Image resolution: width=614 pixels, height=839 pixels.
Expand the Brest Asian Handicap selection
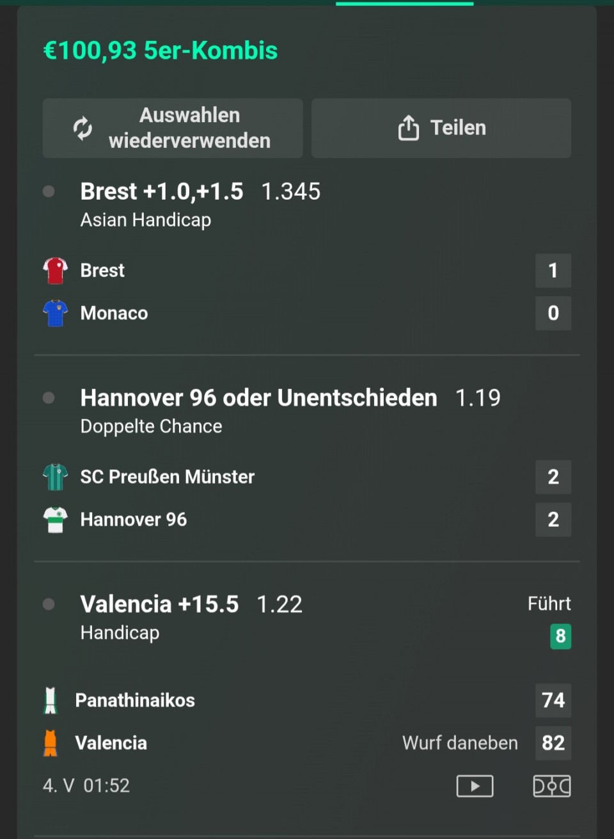(162, 191)
